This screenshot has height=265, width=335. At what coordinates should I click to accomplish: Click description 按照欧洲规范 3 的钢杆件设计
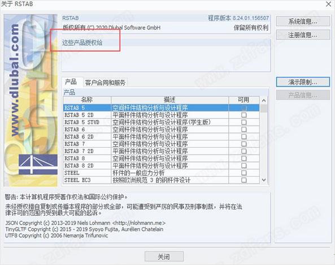[151, 180]
